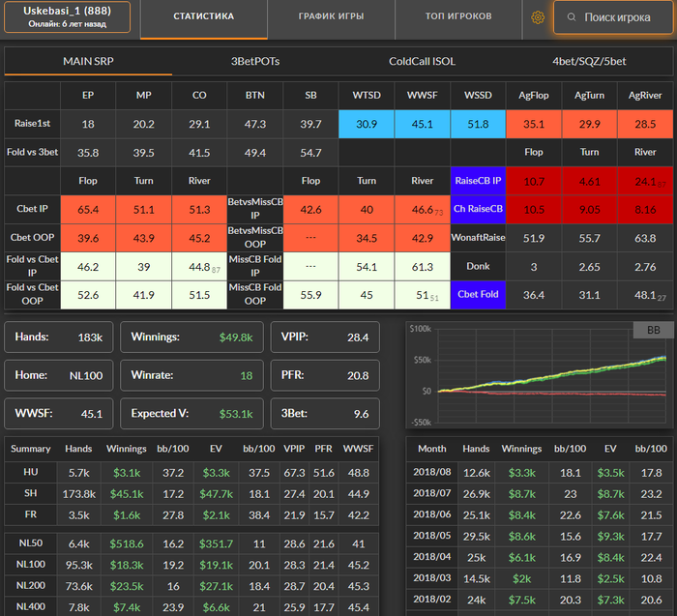Image resolution: width=677 pixels, height=616 pixels.
Task: Switch to the СТАТИСТИКА tab
Action: (203, 17)
